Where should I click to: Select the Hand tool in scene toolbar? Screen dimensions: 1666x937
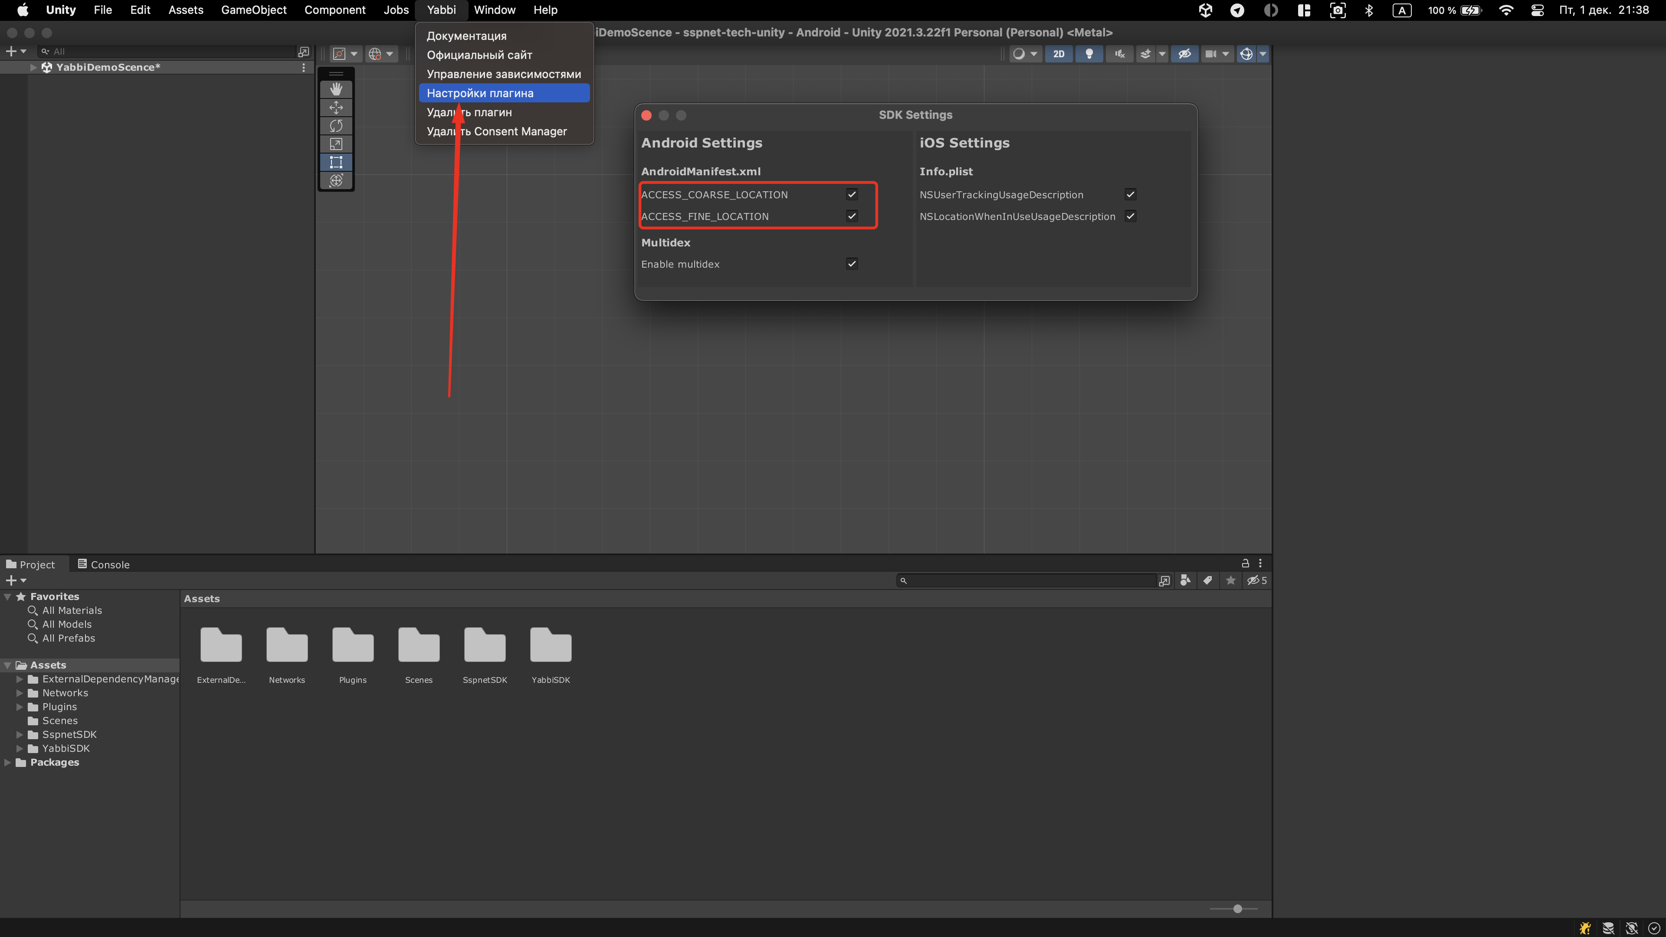(336, 89)
